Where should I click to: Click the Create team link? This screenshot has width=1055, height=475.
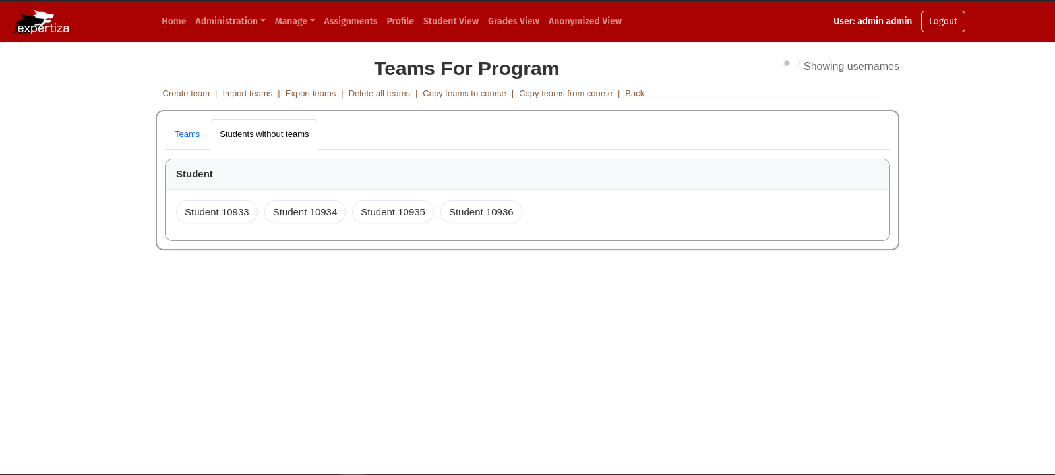coord(186,94)
